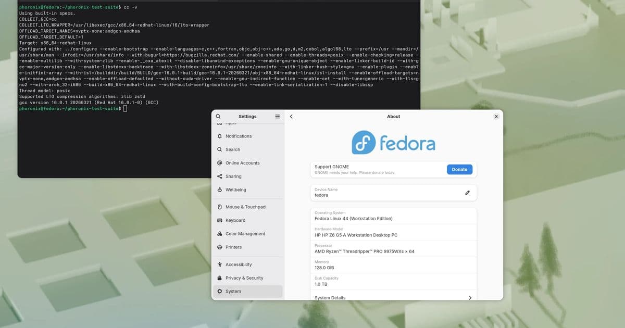Click the System gear icon

coord(220,292)
